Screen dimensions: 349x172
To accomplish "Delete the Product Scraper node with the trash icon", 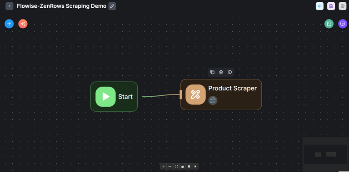I will coord(221,72).
